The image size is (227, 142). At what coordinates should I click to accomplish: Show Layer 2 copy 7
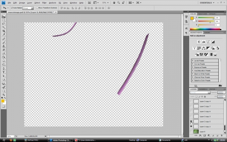[191, 106]
